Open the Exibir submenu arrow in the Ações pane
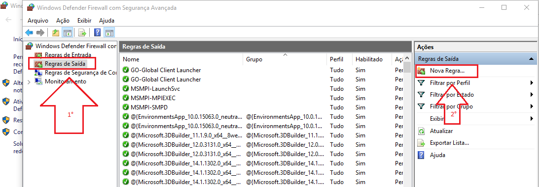The height and width of the screenshot is (187, 539). (532, 119)
